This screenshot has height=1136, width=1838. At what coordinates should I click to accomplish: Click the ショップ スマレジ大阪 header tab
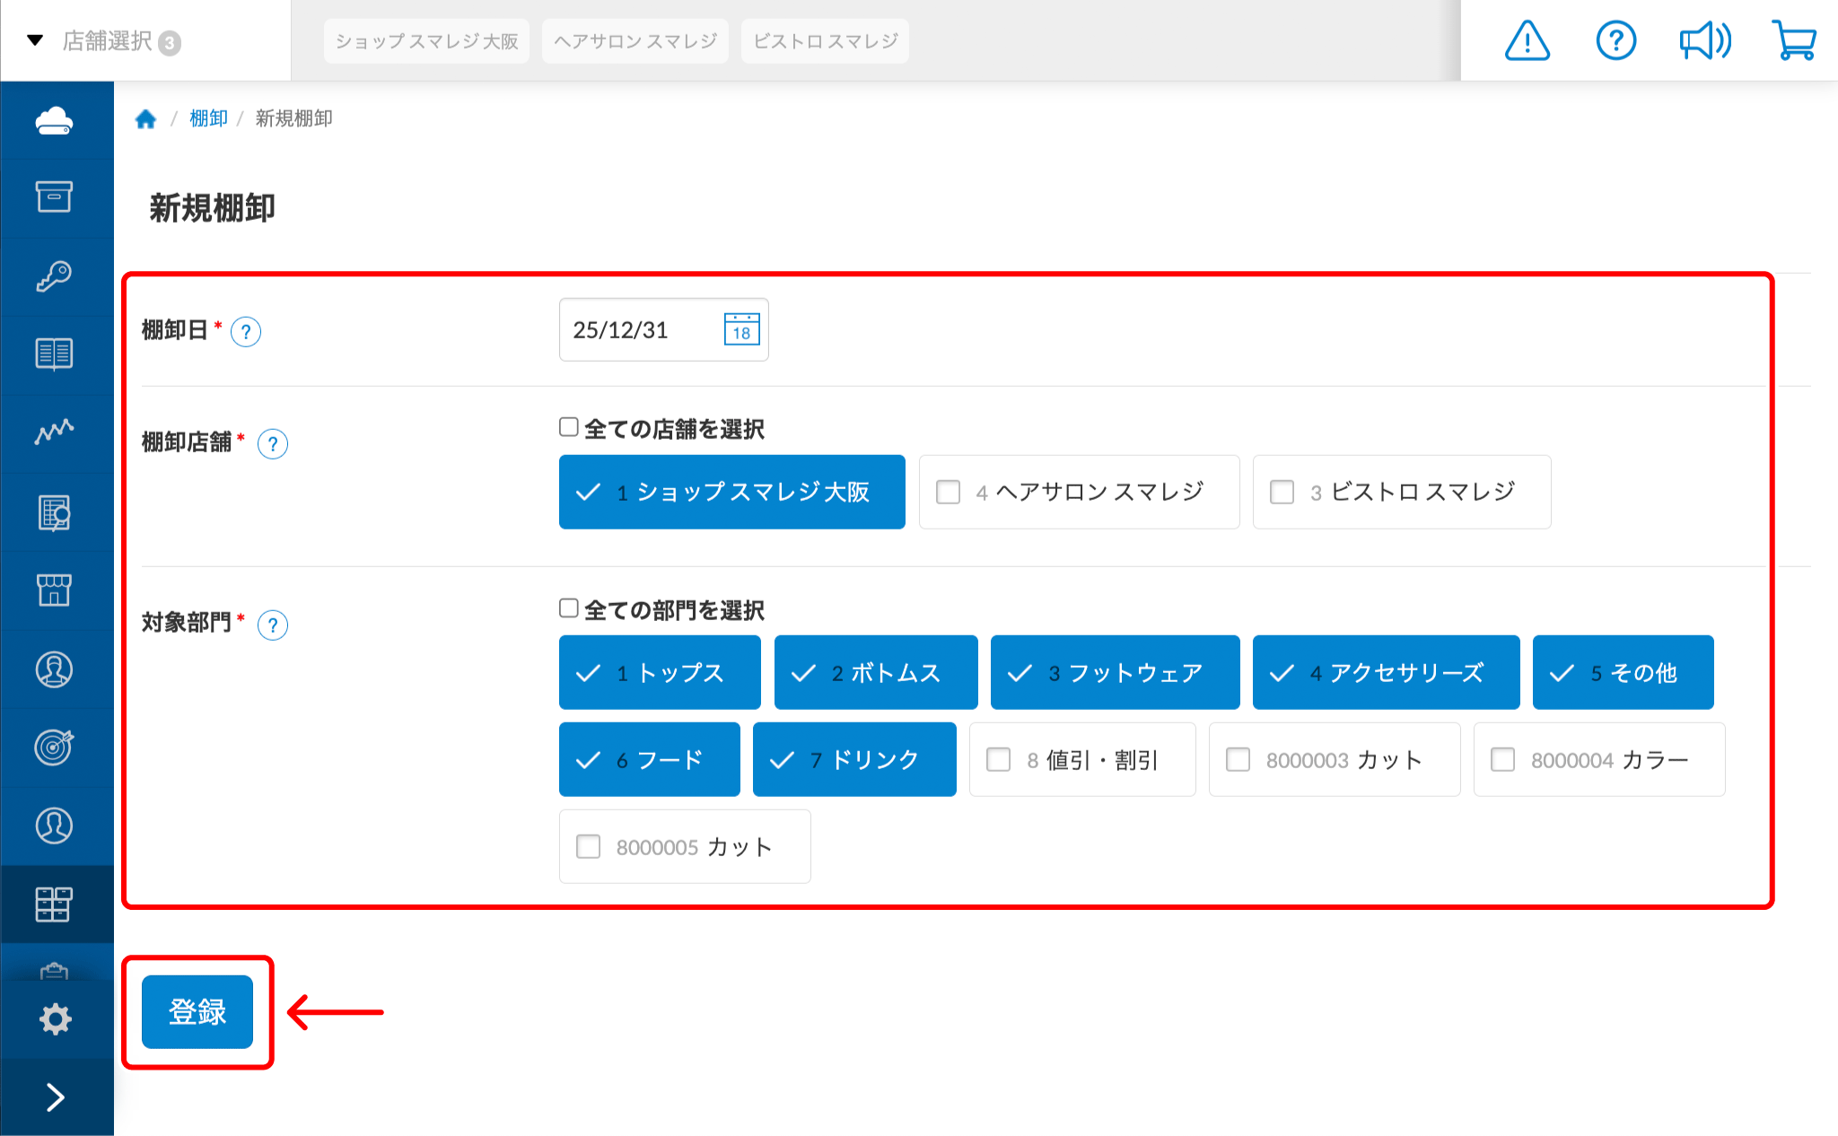pos(426,41)
